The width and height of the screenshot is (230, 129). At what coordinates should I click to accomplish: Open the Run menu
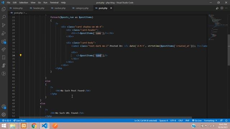point(45,3)
